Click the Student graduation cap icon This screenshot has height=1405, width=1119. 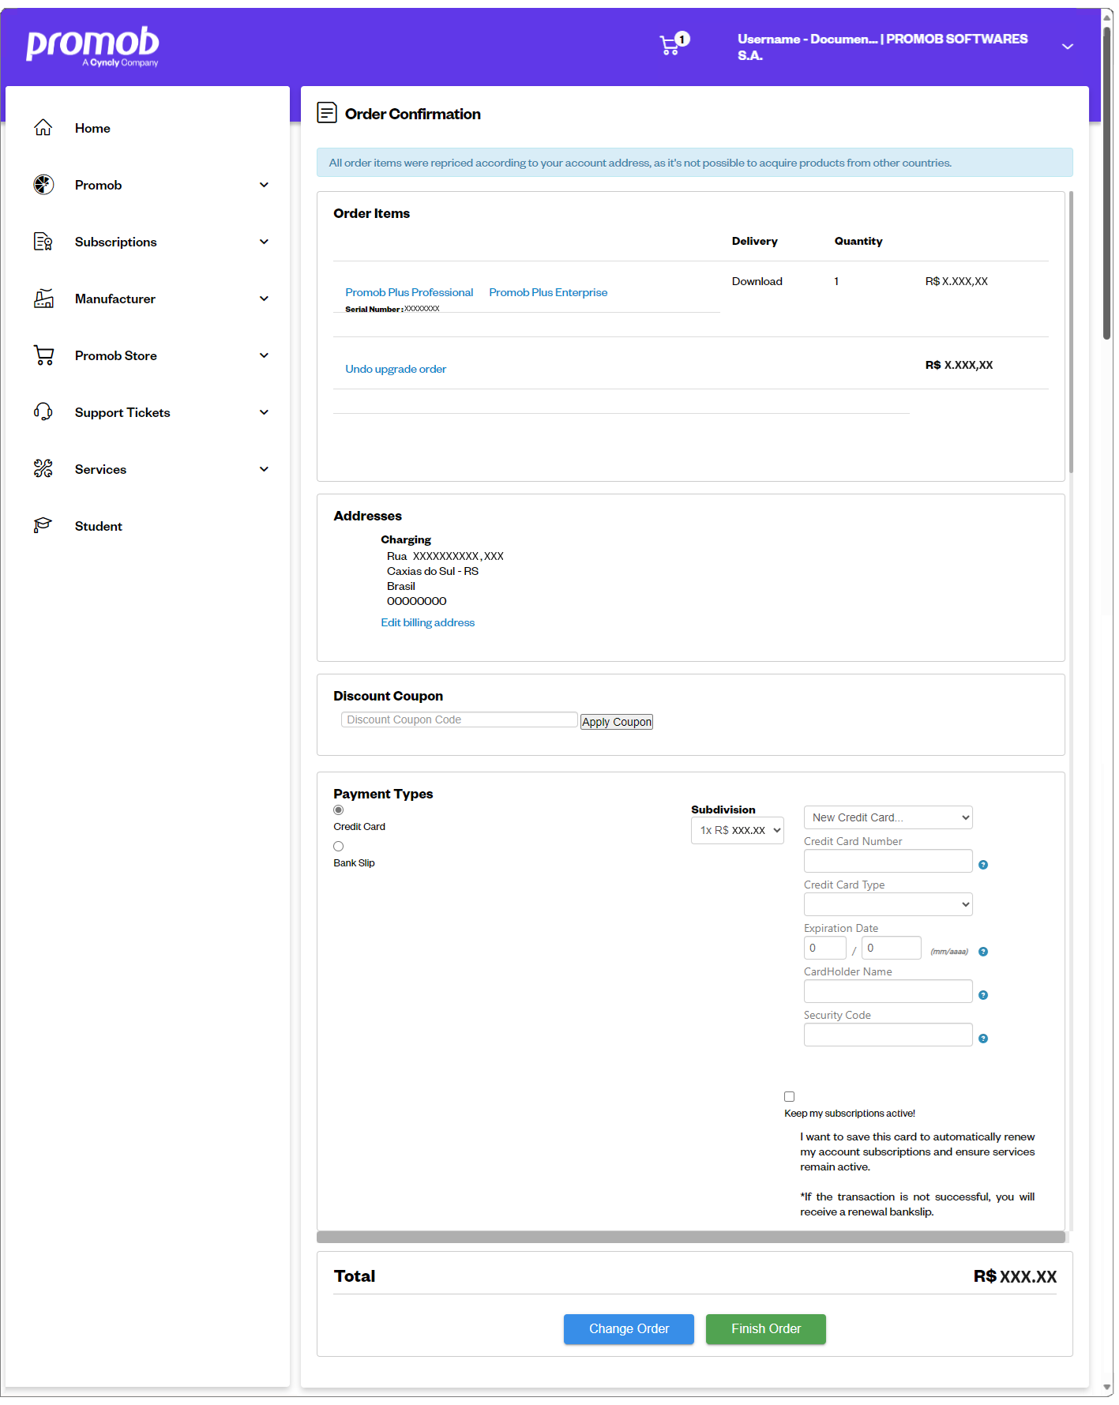pyautogui.click(x=43, y=525)
